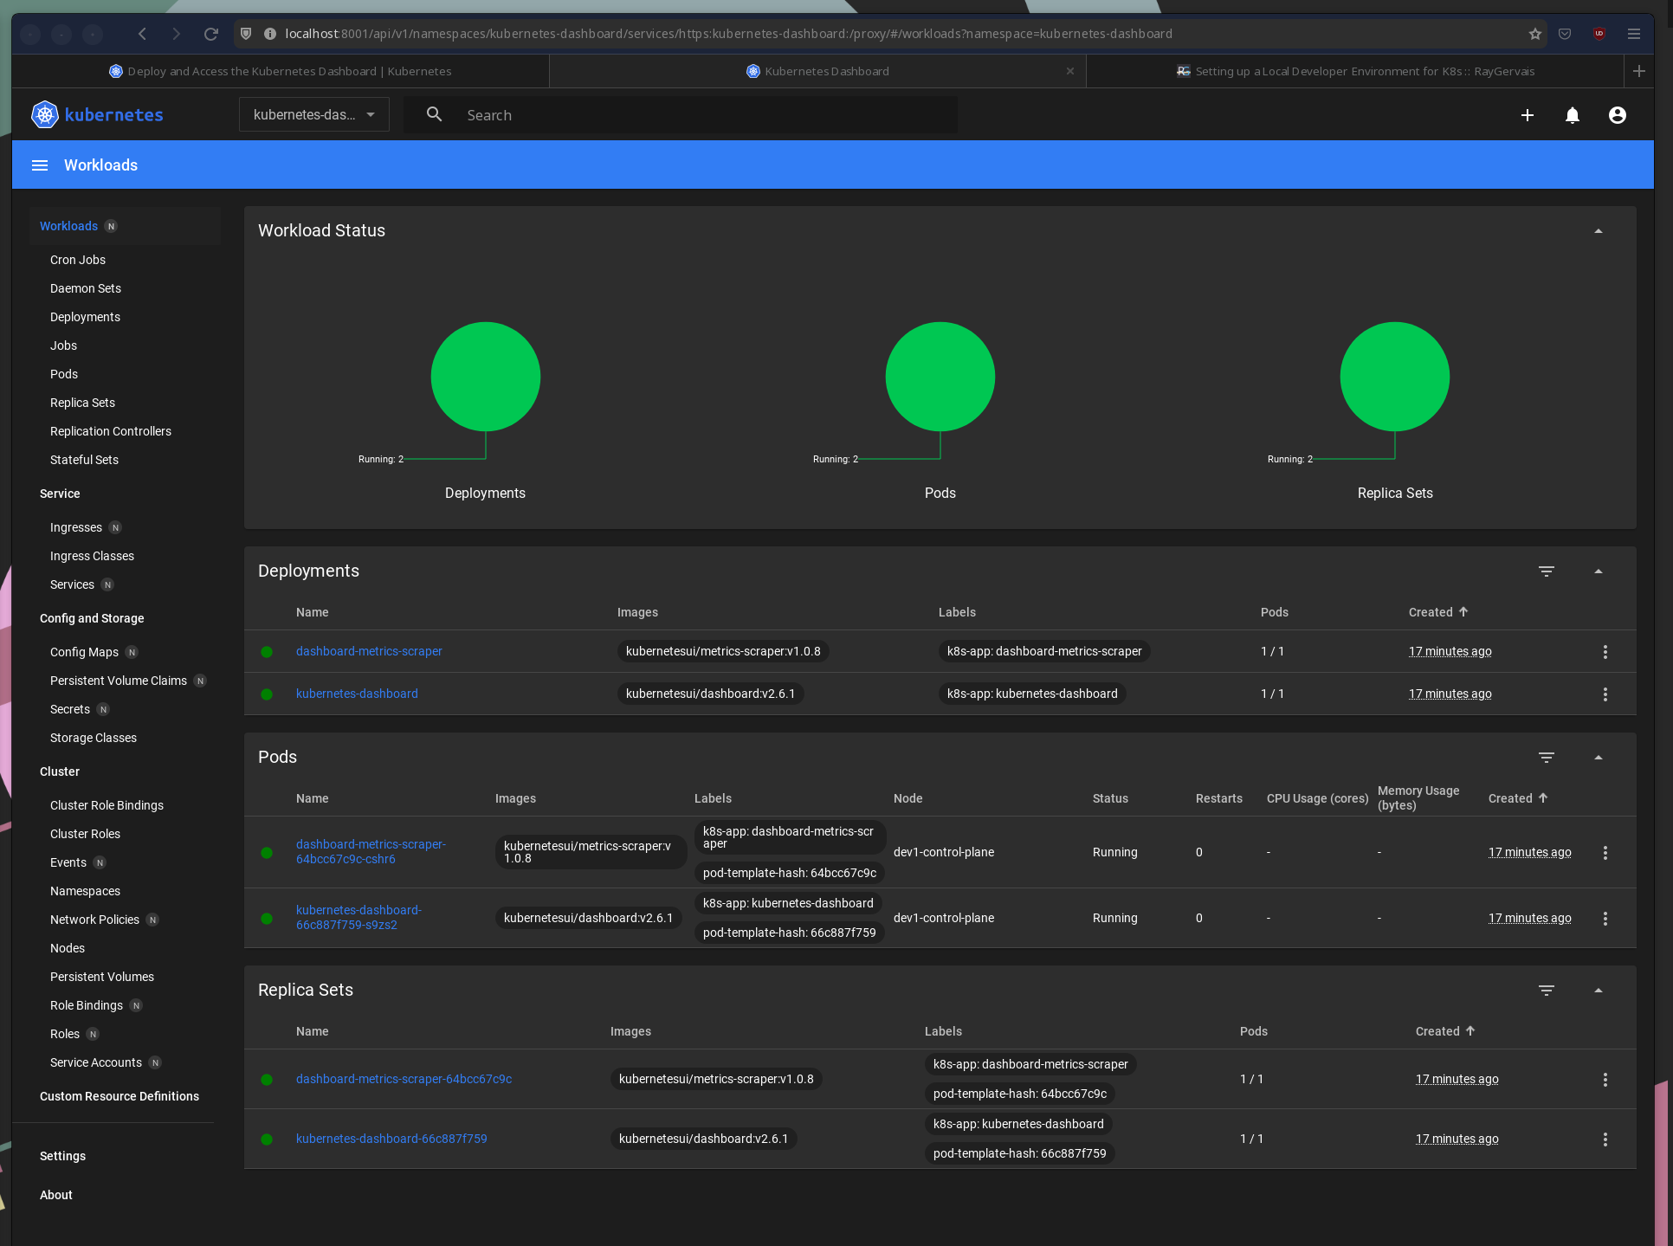Open the browser application menu icon
This screenshot has height=1246, width=1673.
coord(1634,34)
